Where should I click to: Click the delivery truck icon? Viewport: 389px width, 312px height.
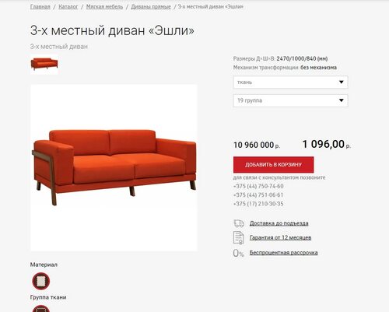click(239, 223)
